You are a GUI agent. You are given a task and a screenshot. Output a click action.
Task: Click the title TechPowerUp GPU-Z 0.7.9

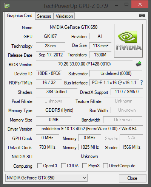[75, 6]
